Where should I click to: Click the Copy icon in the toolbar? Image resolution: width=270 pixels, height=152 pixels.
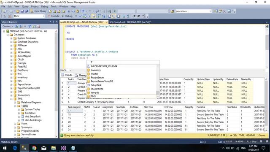tap(73, 11)
